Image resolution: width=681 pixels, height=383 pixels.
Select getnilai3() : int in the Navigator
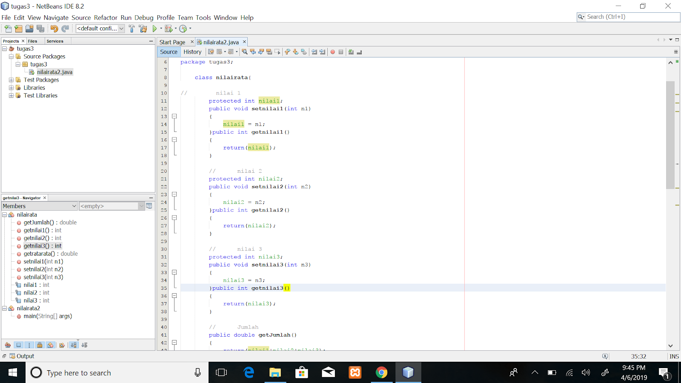43,246
